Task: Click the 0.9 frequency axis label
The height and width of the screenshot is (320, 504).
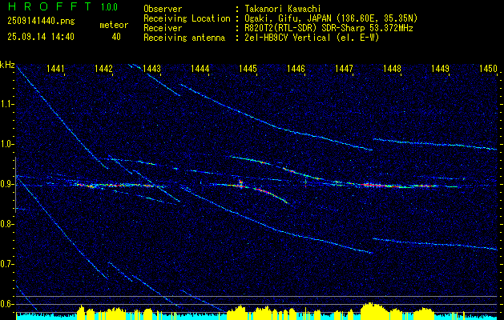Action: click(x=6, y=184)
